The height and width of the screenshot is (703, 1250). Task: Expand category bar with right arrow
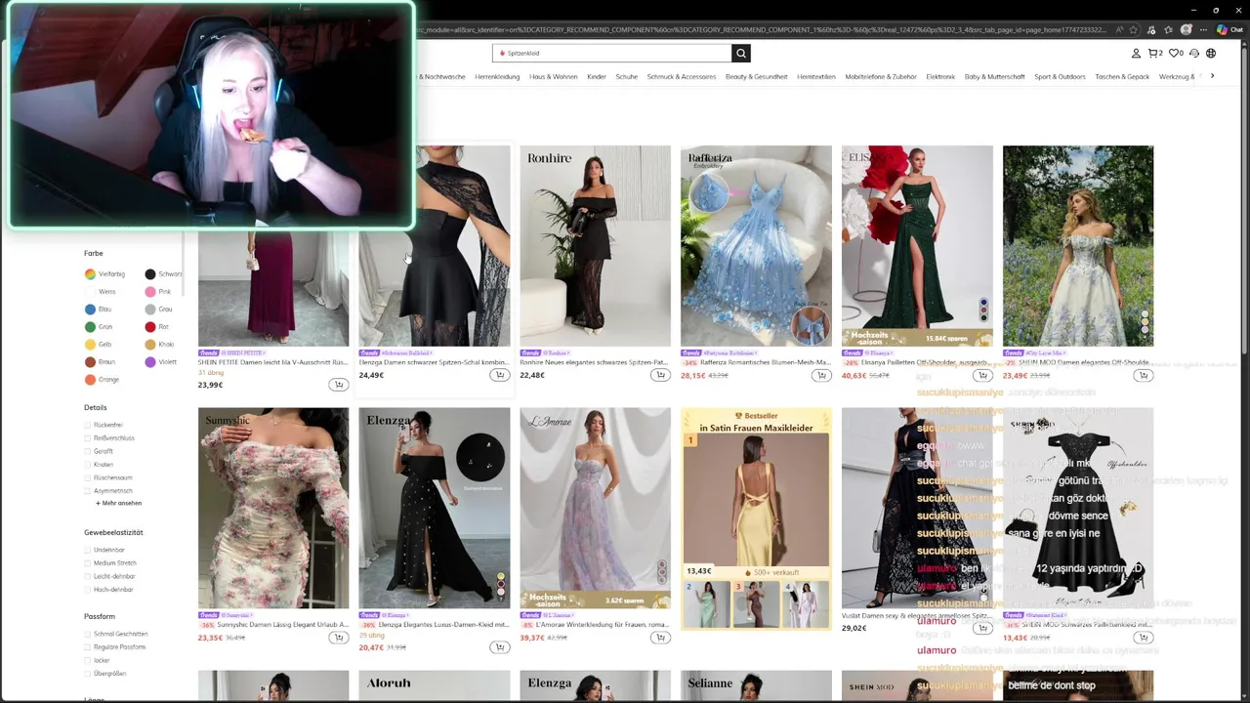(x=1212, y=76)
